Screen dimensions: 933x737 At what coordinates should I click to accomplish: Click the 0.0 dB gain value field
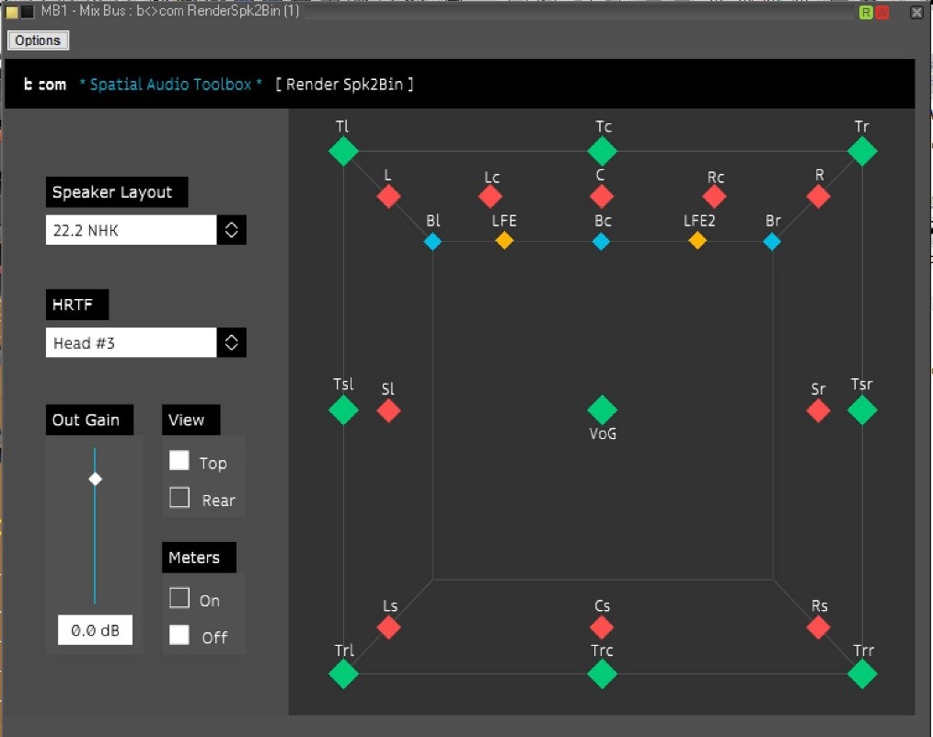coord(95,630)
